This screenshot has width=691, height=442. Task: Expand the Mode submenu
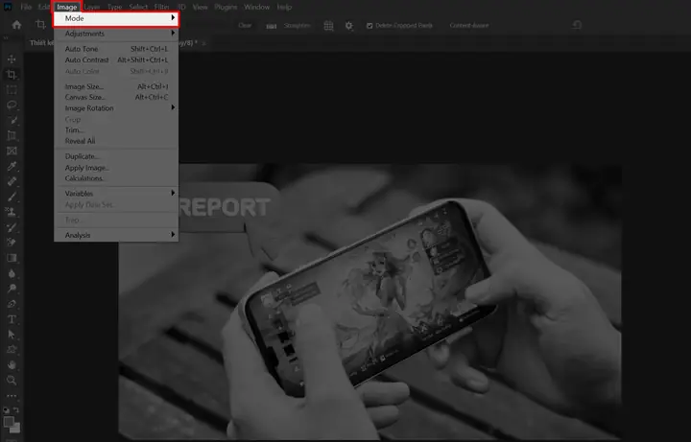coord(116,18)
